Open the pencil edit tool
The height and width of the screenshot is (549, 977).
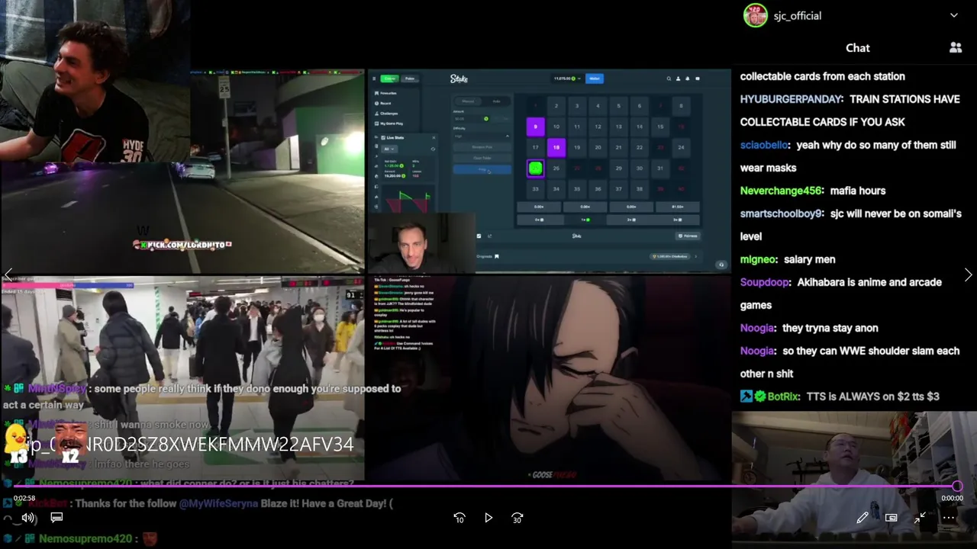pos(863,518)
